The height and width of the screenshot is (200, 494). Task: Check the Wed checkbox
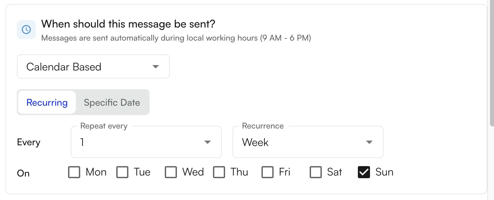point(171,172)
